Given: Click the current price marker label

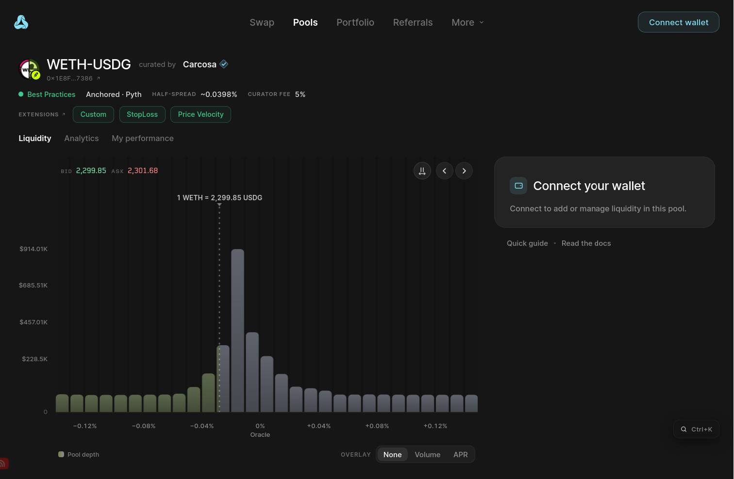Looking at the screenshot, I should tap(219, 198).
